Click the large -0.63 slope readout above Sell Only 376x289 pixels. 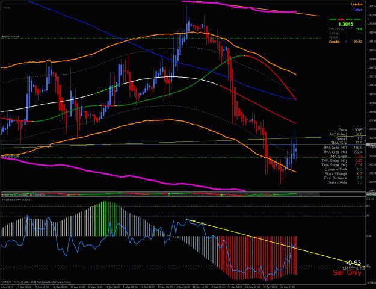click(354, 263)
